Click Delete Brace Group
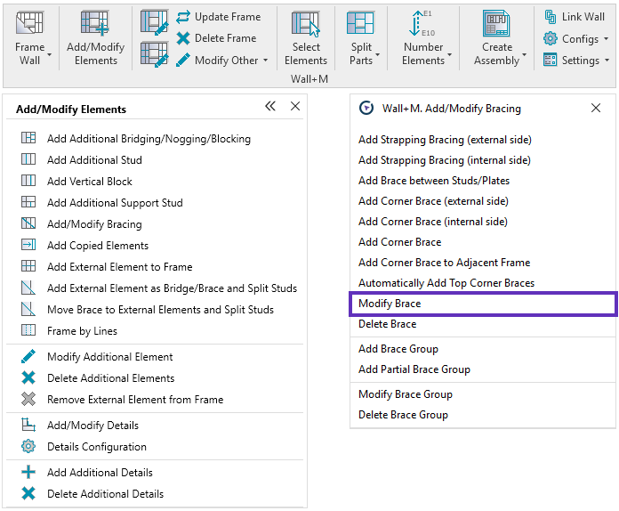This screenshot has width=619, height=511. tap(403, 415)
